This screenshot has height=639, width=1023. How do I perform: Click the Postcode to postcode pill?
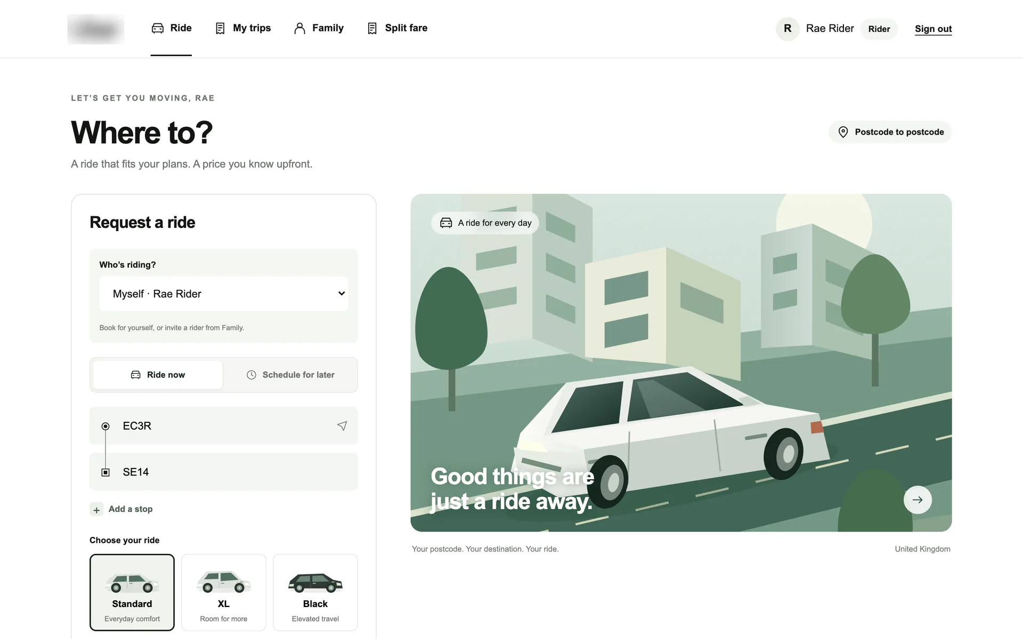(890, 132)
